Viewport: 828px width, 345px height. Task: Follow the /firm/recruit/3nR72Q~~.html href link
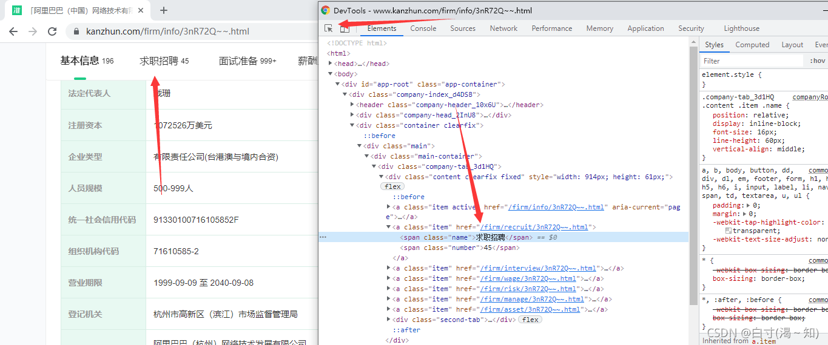pos(534,228)
